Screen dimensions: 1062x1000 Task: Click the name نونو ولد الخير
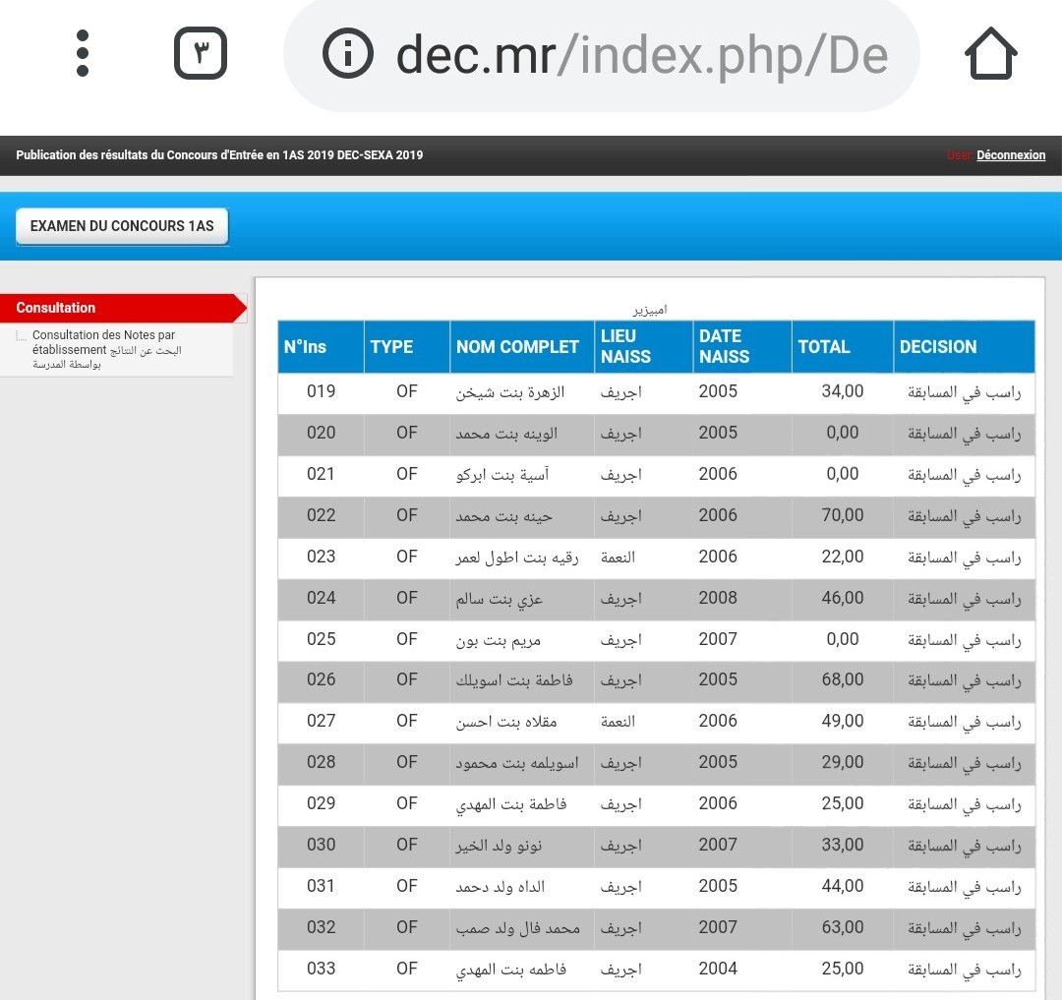[500, 847]
